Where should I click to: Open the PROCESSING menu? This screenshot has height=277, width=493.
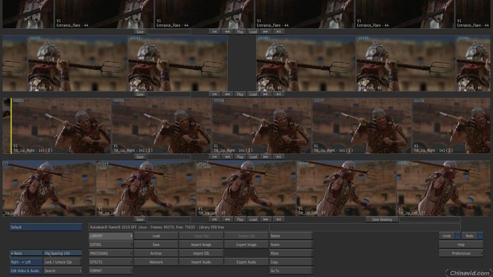pos(111,253)
